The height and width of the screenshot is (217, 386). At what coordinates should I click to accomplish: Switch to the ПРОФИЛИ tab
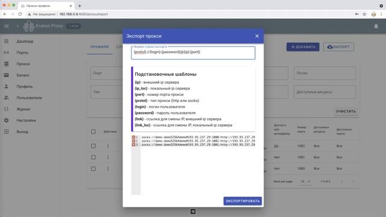[x=100, y=47]
